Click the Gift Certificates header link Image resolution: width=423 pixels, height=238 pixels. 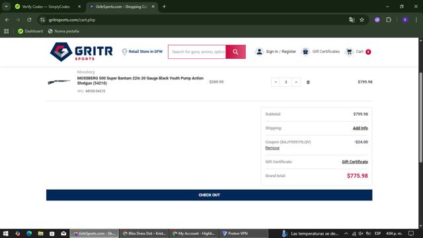(326, 52)
